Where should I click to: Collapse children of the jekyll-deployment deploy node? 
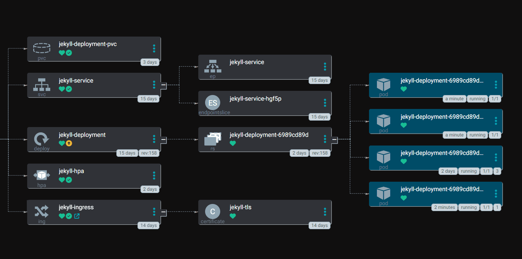pos(164,139)
